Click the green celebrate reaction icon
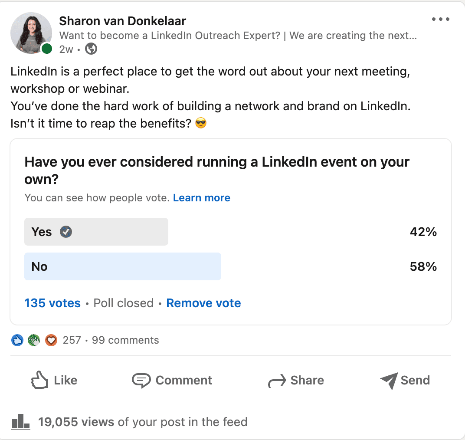 (34, 340)
